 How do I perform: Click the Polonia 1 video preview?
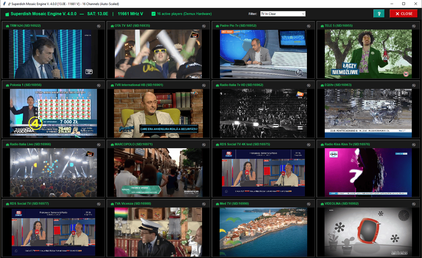53,113
